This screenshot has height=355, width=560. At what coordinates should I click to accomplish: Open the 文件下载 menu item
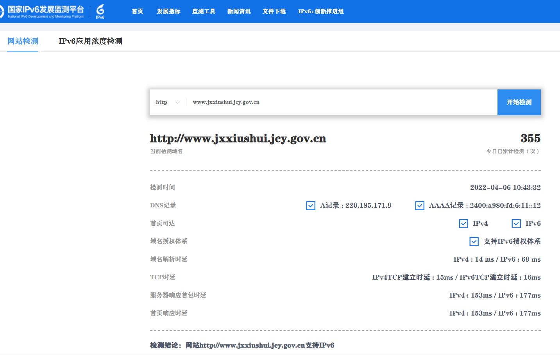click(x=274, y=11)
